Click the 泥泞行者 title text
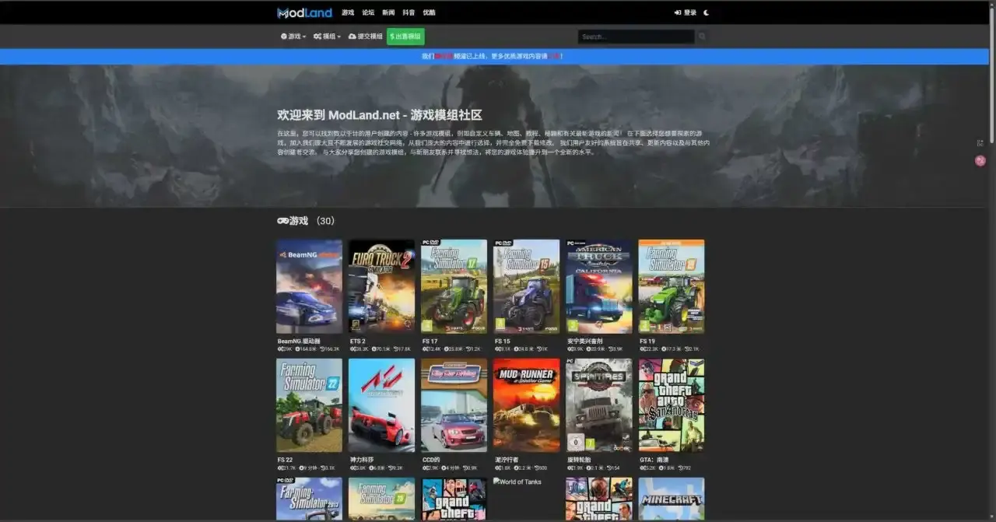 click(507, 460)
